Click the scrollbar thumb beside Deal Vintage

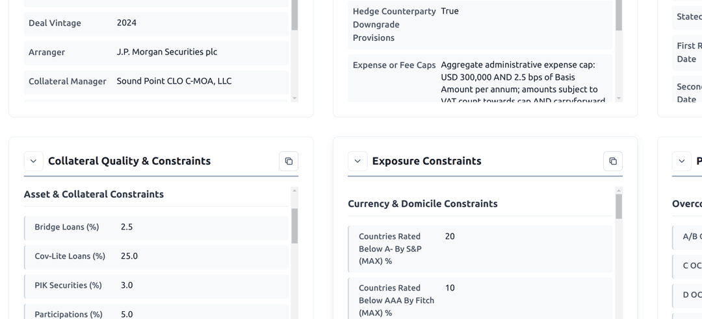tap(294, 16)
